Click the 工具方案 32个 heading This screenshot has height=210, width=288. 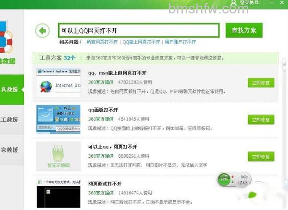point(58,58)
